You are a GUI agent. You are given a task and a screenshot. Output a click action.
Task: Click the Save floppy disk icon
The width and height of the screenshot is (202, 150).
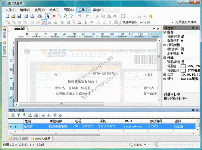(19, 16)
